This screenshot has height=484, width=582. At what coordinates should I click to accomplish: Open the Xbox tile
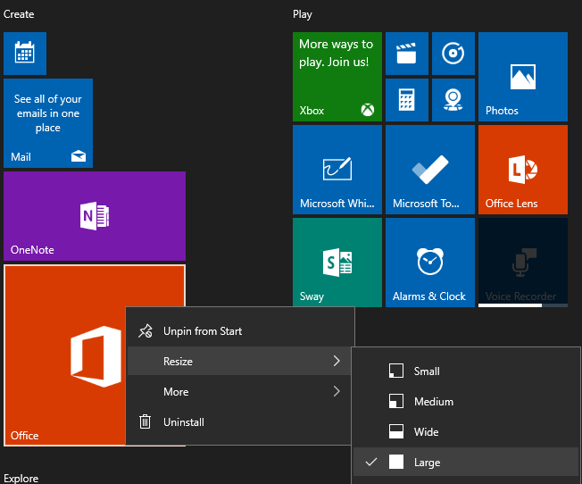[337, 77]
